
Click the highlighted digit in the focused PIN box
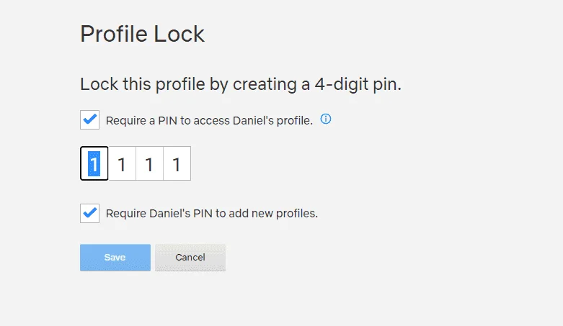94,163
